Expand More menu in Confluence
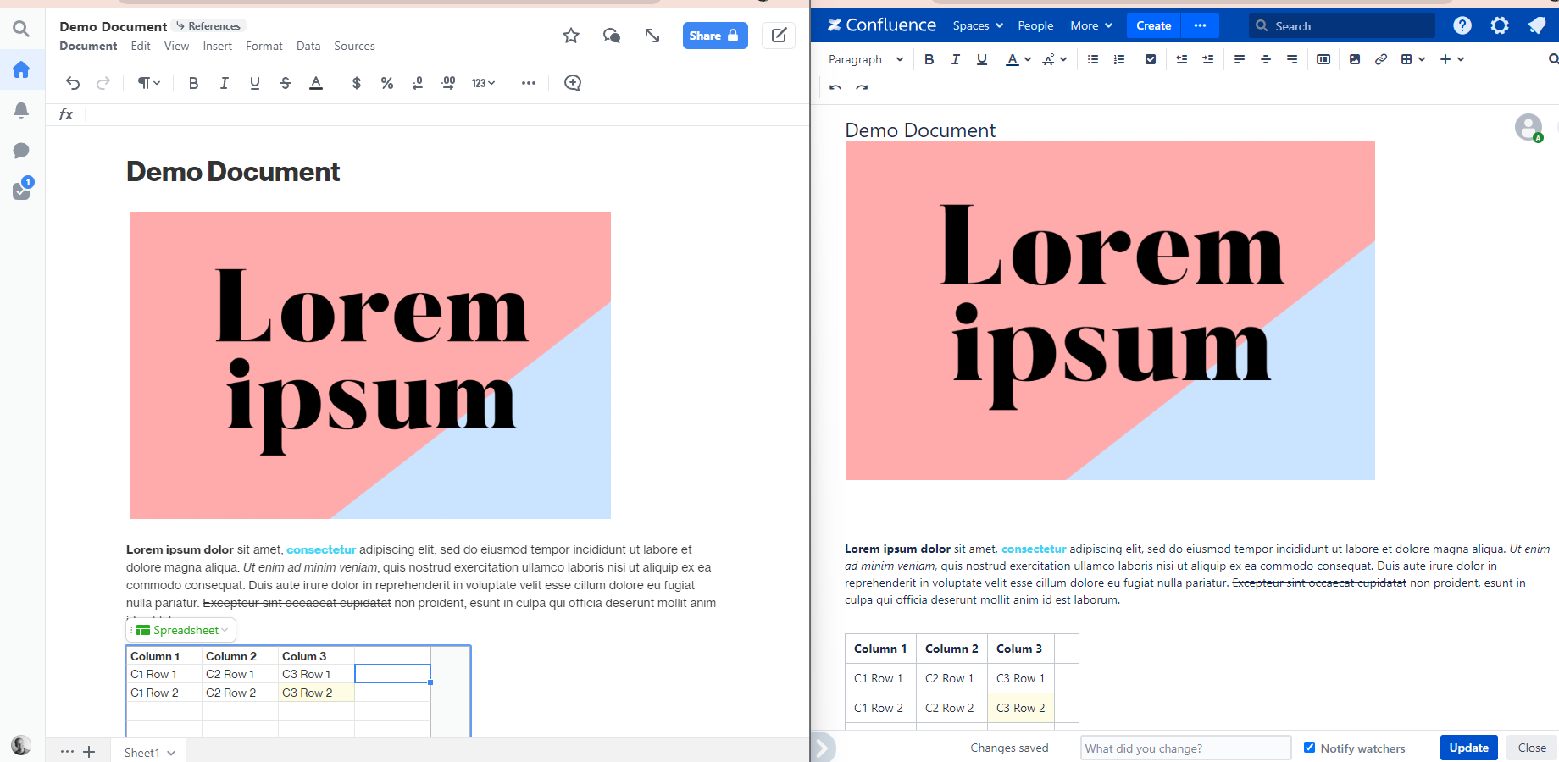 [x=1091, y=25]
